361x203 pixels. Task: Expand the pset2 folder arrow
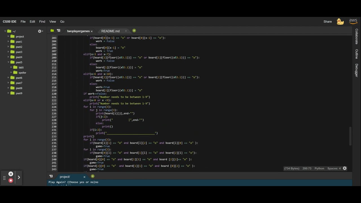coord(8,47)
